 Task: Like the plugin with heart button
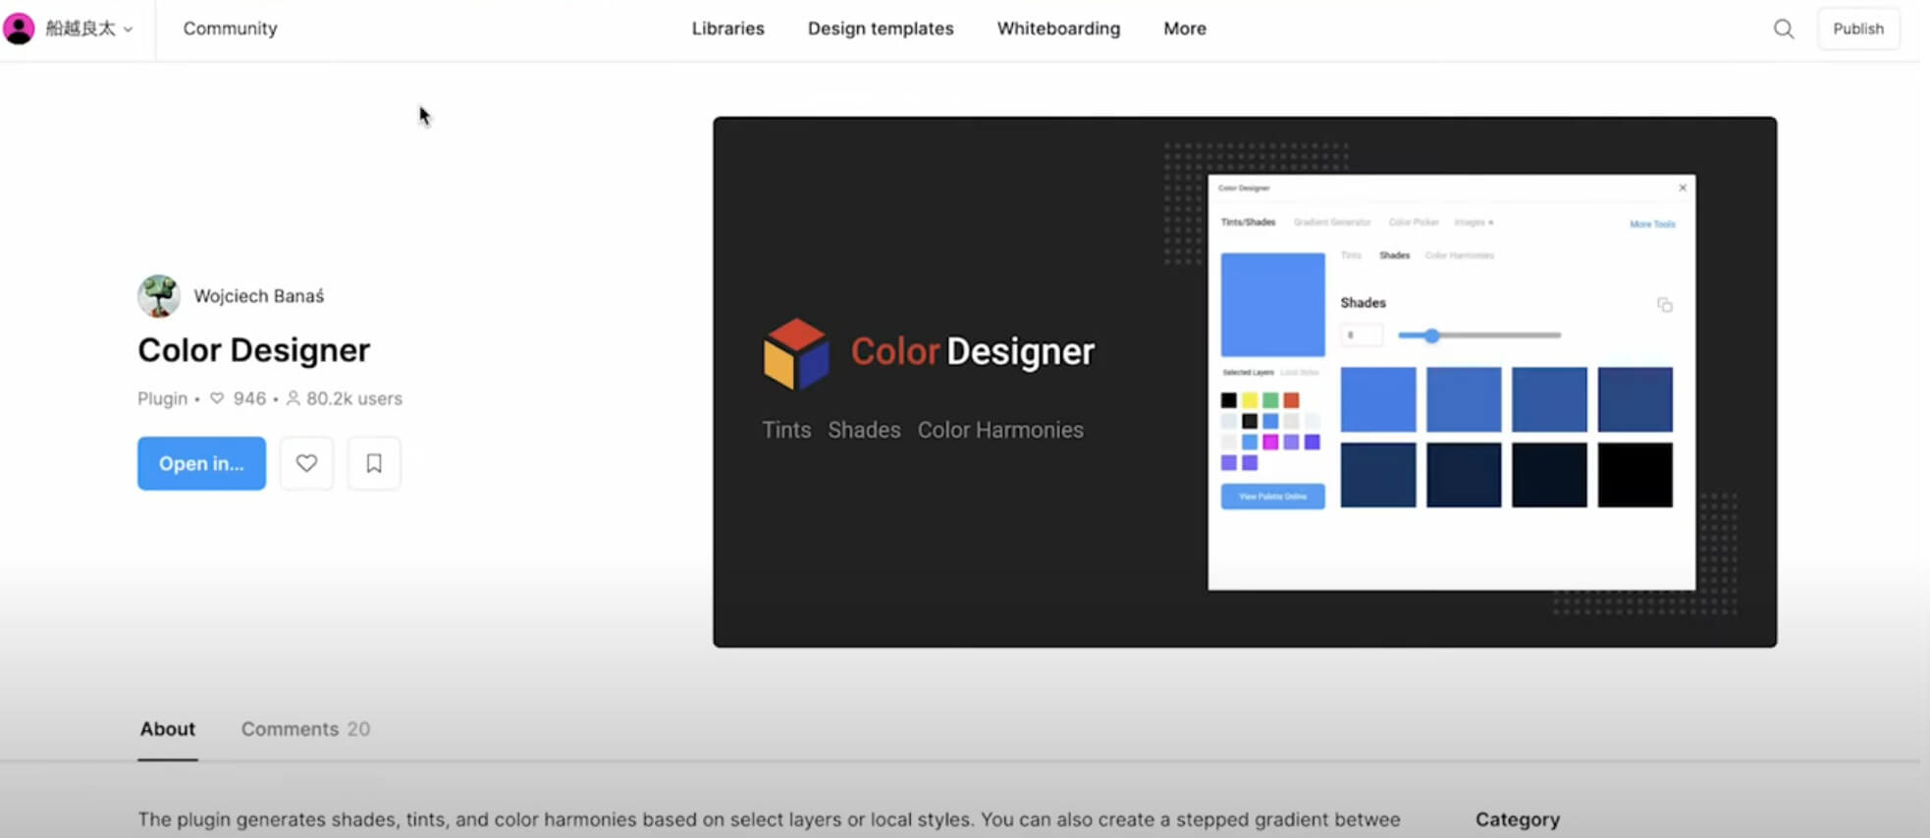[x=306, y=463]
